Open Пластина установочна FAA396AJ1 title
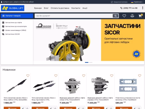This screenshot has height=109, width=145. [x=128, y=99]
